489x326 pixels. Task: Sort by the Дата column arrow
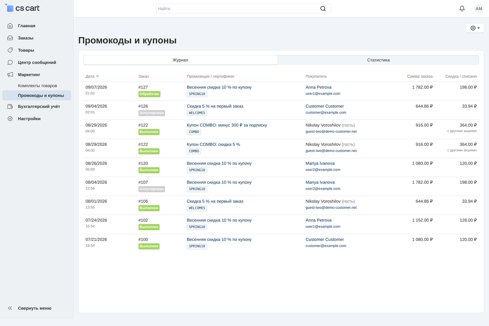[x=97, y=77]
